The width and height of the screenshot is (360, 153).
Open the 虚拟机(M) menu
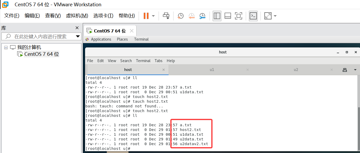click(x=77, y=15)
